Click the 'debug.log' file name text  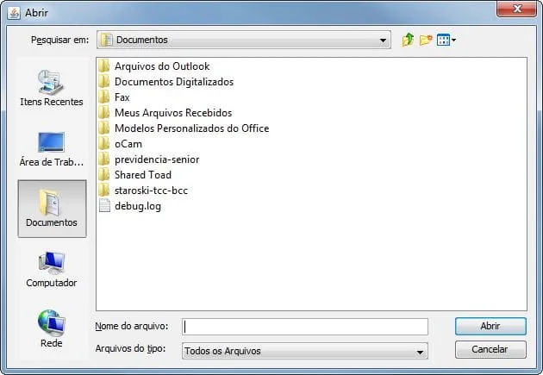(x=138, y=206)
